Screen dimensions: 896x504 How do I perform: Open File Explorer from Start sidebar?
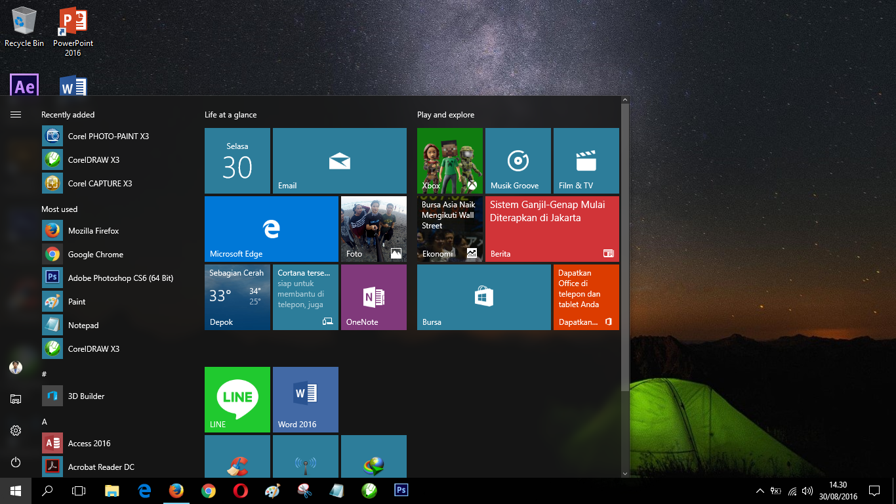(x=16, y=399)
